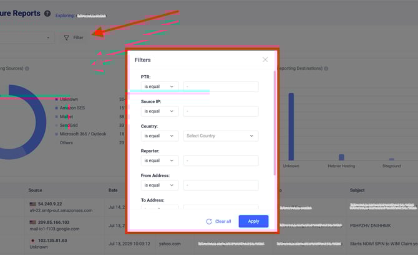This screenshot has height=255, width=418.
Task: Click Clear all to reset filters
Action: point(218,221)
